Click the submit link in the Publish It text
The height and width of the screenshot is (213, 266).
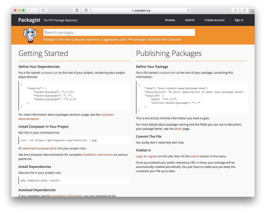point(195,156)
